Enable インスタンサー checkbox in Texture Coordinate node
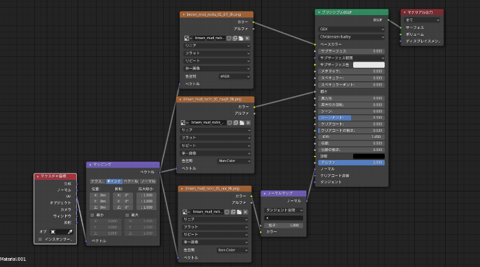 click(40, 239)
